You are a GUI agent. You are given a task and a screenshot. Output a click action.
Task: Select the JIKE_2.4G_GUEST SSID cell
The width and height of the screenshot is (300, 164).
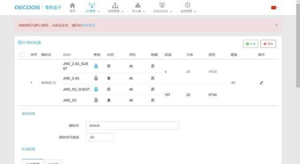pyautogui.click(x=75, y=66)
